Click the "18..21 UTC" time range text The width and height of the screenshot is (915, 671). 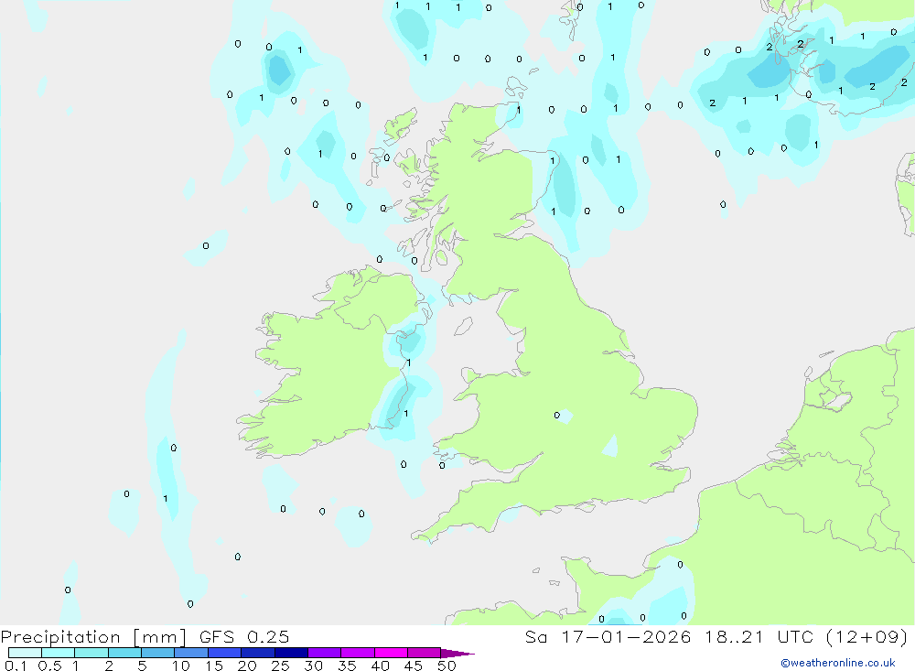coord(759,636)
